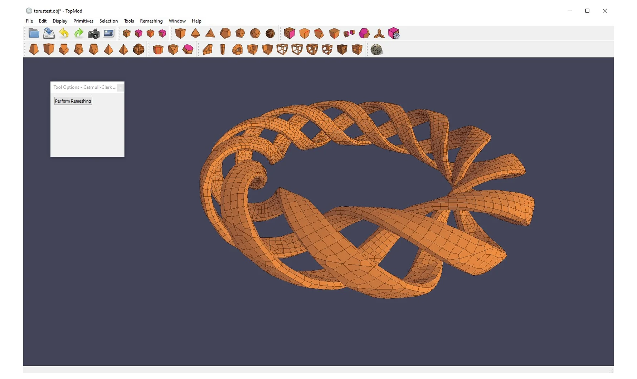Click the landscape picture icon beside the camera
The height and width of the screenshot is (379, 637).
pyautogui.click(x=108, y=34)
